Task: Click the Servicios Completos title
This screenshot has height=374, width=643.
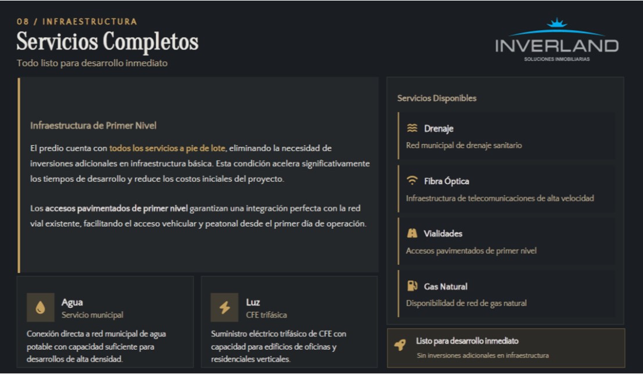Action: click(x=107, y=42)
